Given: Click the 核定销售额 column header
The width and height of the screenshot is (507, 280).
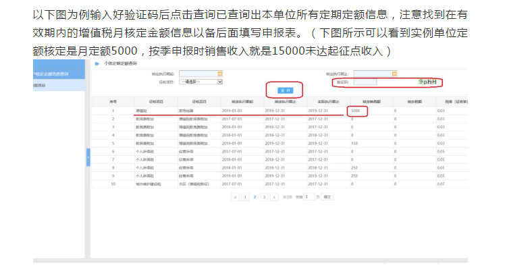Looking at the screenshot, I should click(x=371, y=101).
